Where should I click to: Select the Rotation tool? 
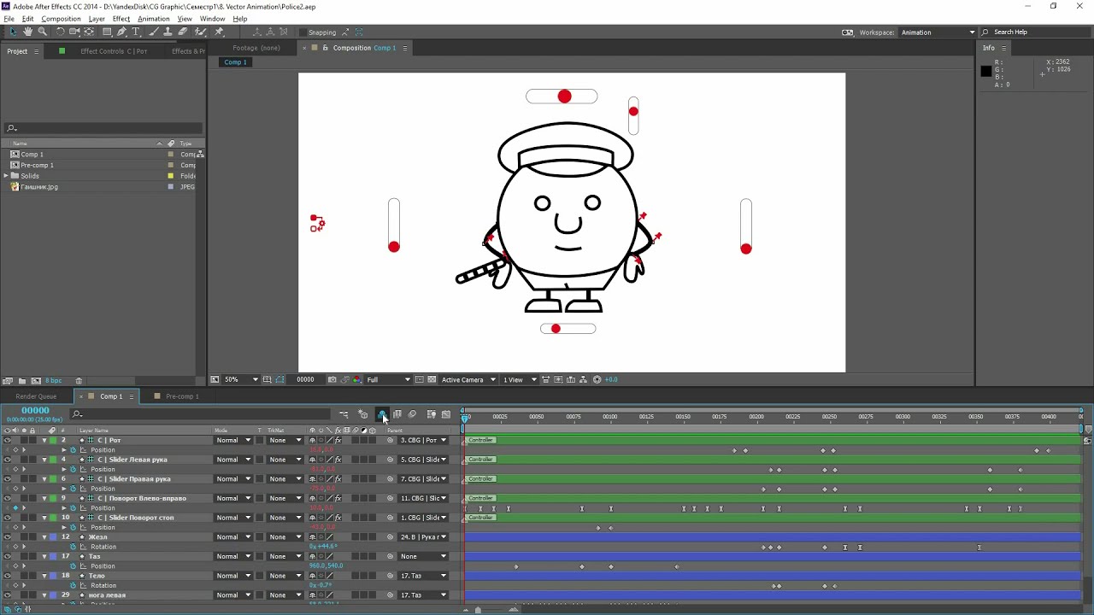point(60,32)
